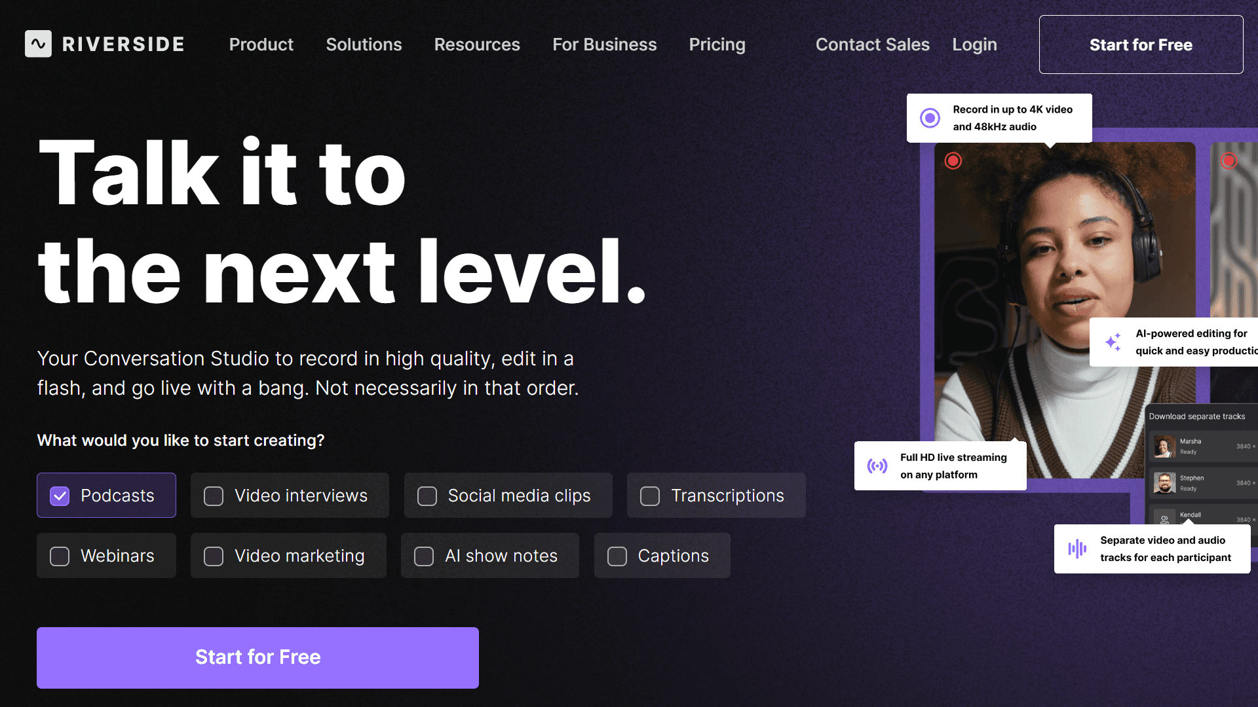Click Stephen's avatar in separate tracks

pyautogui.click(x=1164, y=483)
